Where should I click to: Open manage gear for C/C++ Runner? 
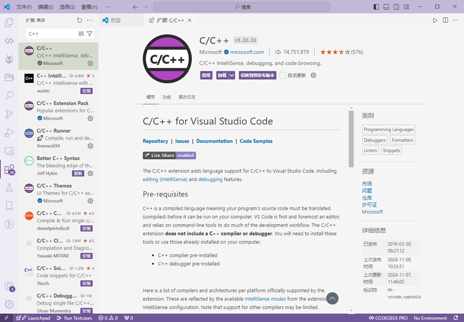(90, 146)
